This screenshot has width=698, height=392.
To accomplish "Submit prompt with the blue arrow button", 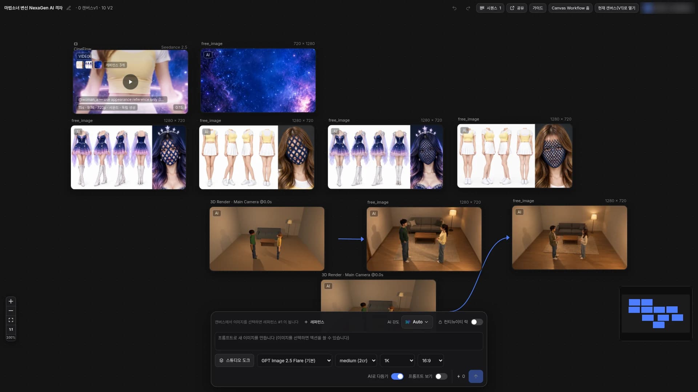I will 476,376.
